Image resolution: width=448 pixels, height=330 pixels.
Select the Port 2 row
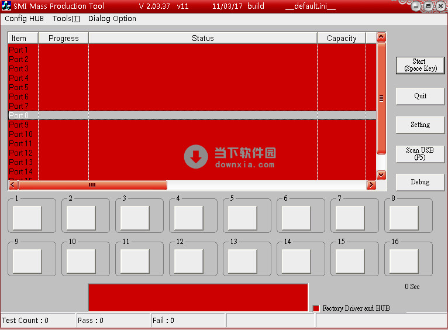[192, 60]
